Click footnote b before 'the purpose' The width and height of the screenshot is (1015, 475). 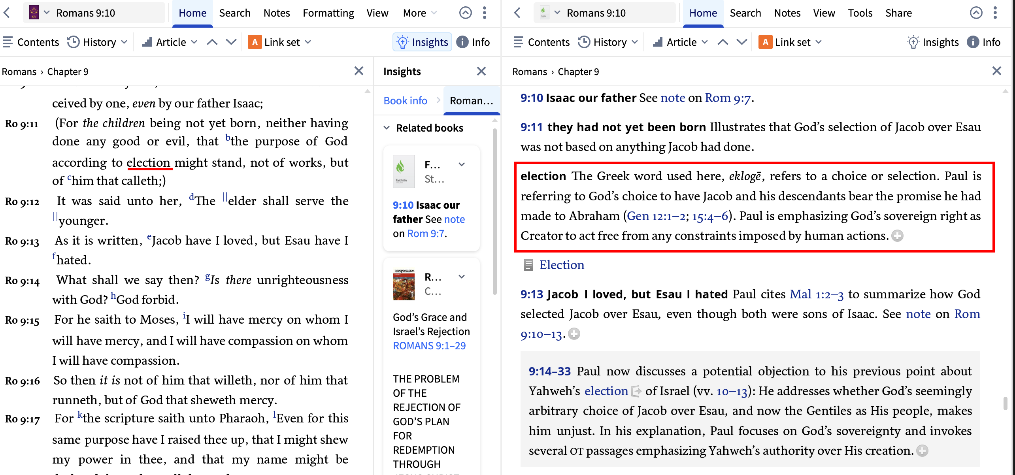click(x=228, y=137)
